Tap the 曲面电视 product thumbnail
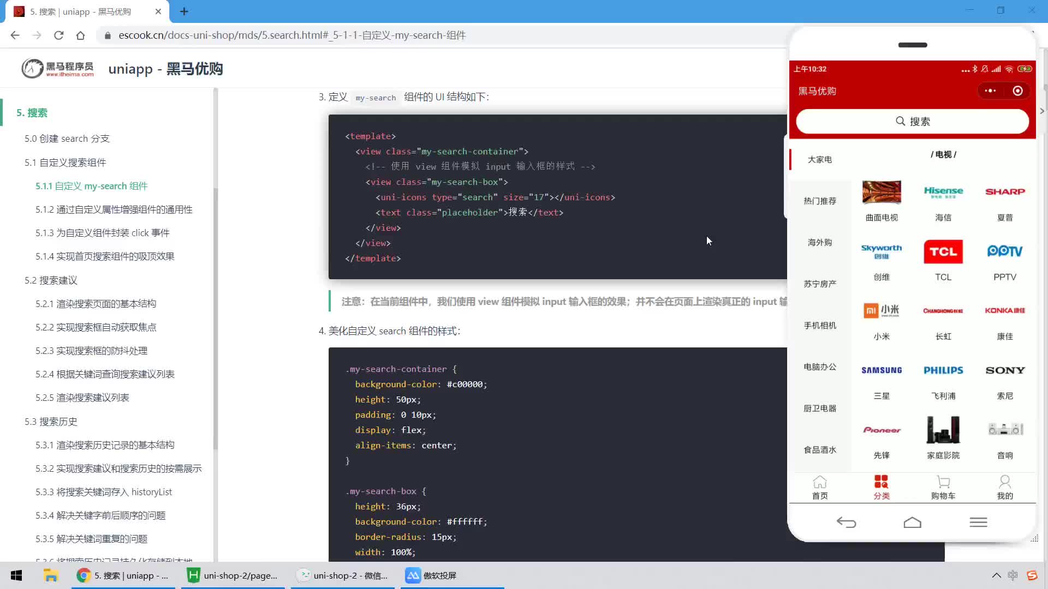The width and height of the screenshot is (1048, 589). click(x=882, y=192)
